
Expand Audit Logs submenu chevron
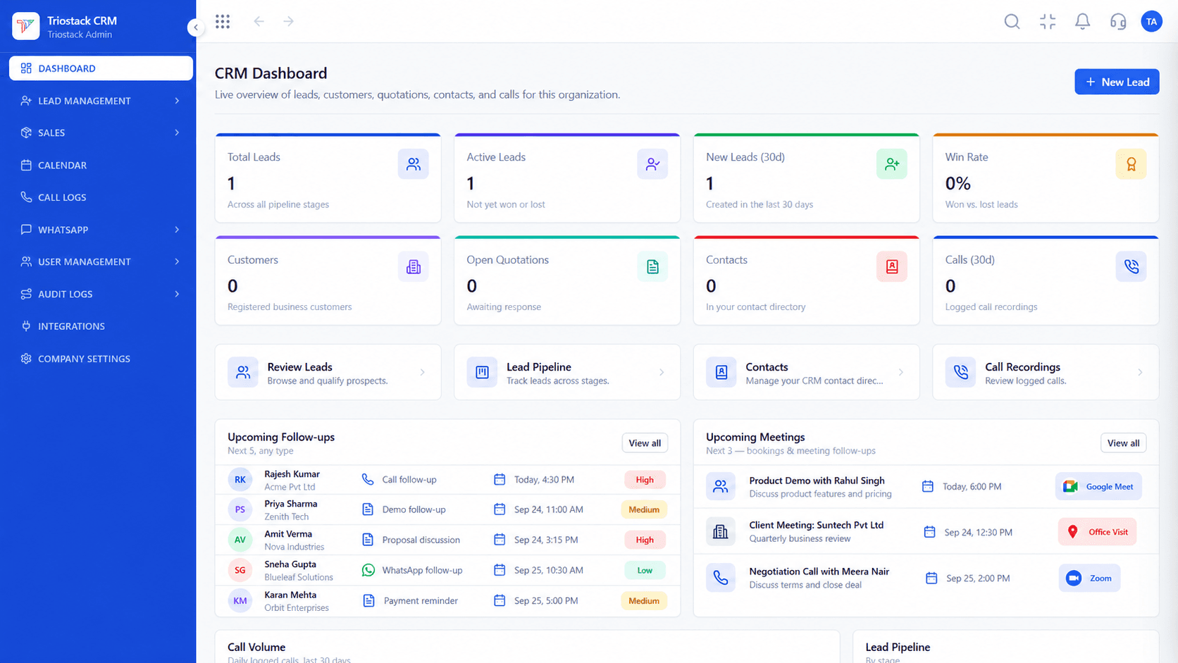[177, 294]
